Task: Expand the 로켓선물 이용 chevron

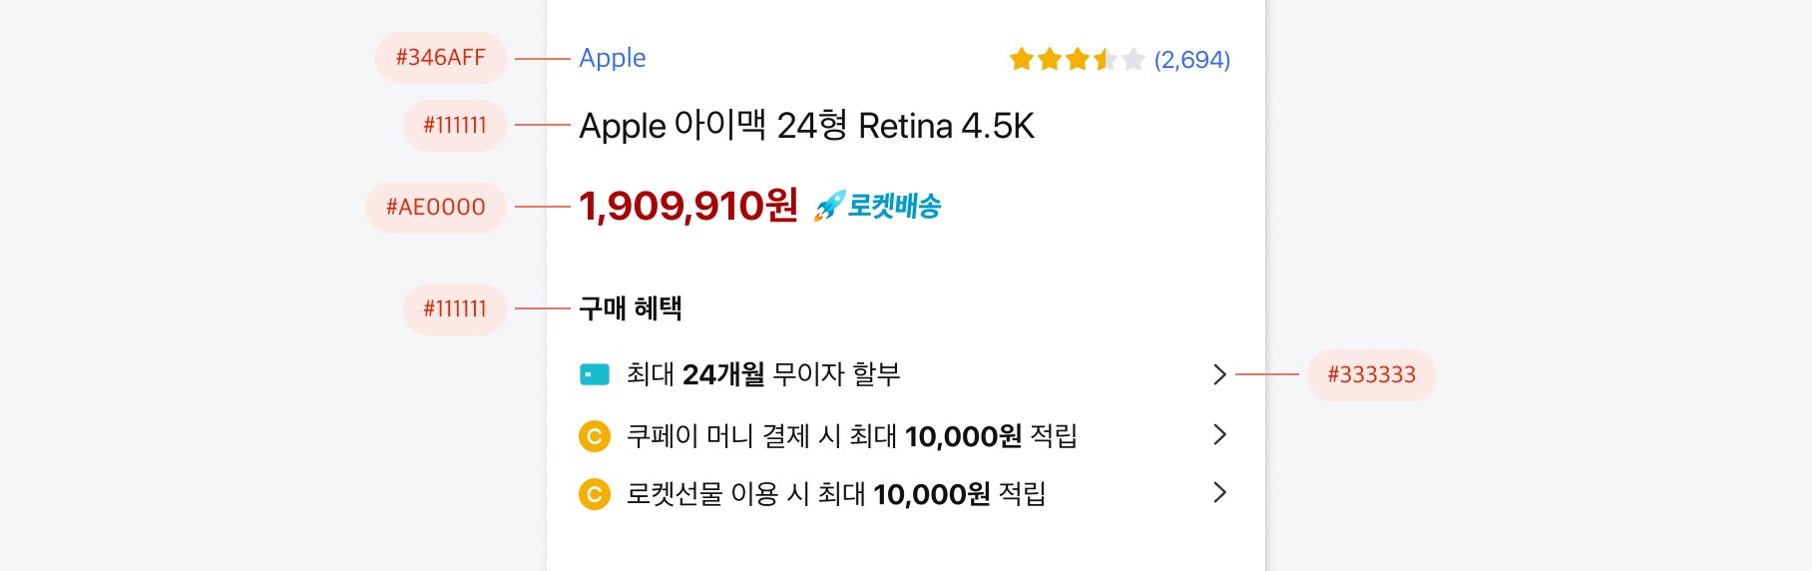Action: point(1219,492)
